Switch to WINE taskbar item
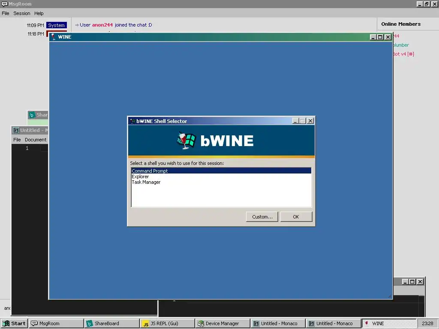The width and height of the screenshot is (439, 329). 389,323
